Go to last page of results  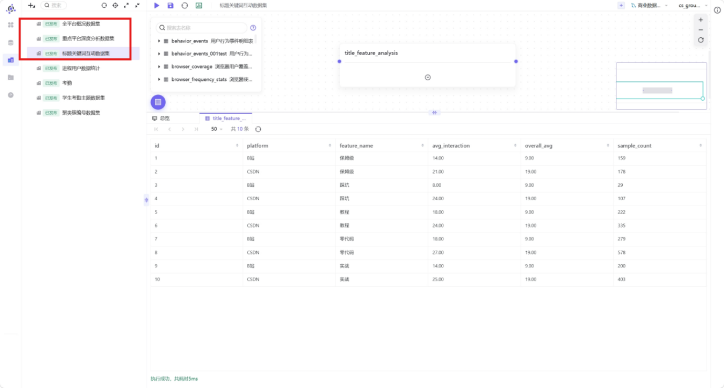pos(196,129)
